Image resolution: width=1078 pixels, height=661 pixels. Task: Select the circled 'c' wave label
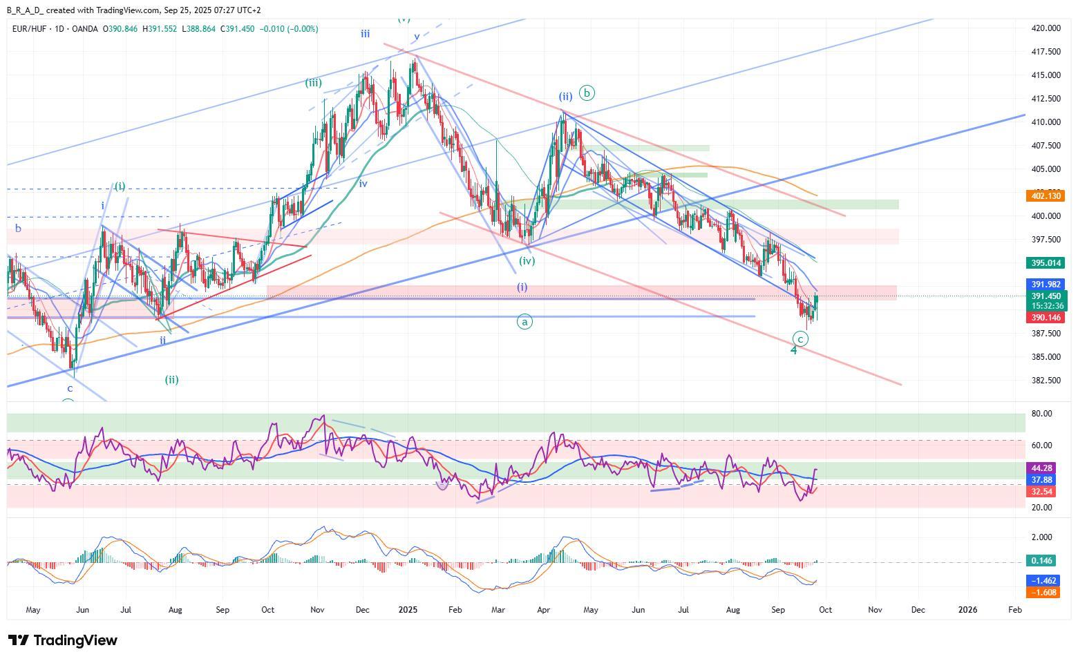pos(800,338)
